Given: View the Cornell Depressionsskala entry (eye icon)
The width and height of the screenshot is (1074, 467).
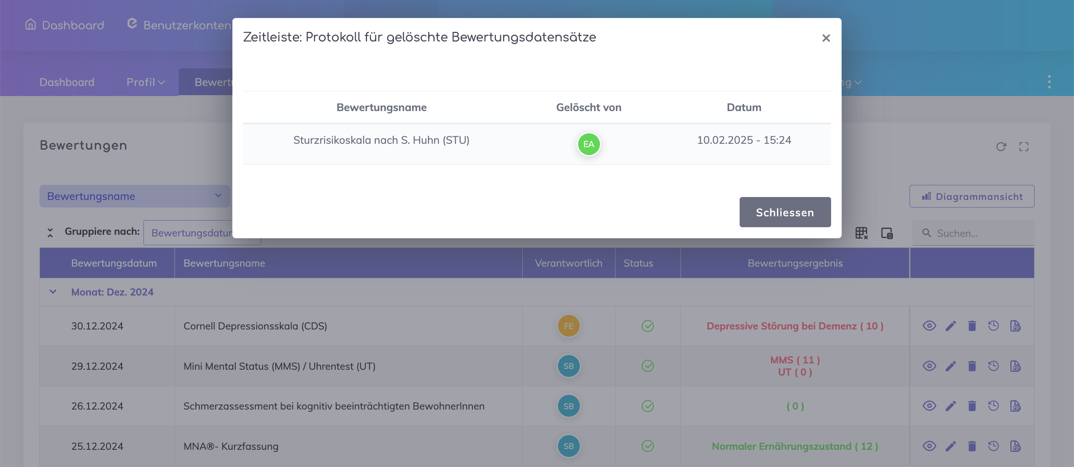Looking at the screenshot, I should [929, 326].
